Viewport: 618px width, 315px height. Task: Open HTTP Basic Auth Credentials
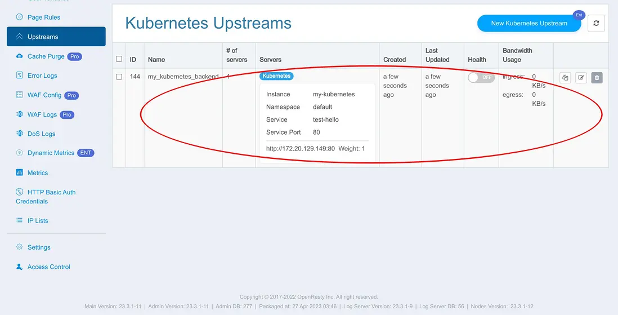click(46, 197)
